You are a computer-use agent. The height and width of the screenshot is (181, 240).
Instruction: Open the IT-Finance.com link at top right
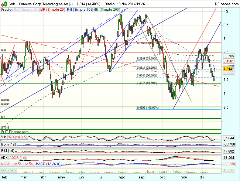(226, 4)
